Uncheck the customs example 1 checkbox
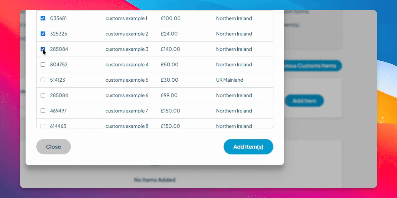 43,18
